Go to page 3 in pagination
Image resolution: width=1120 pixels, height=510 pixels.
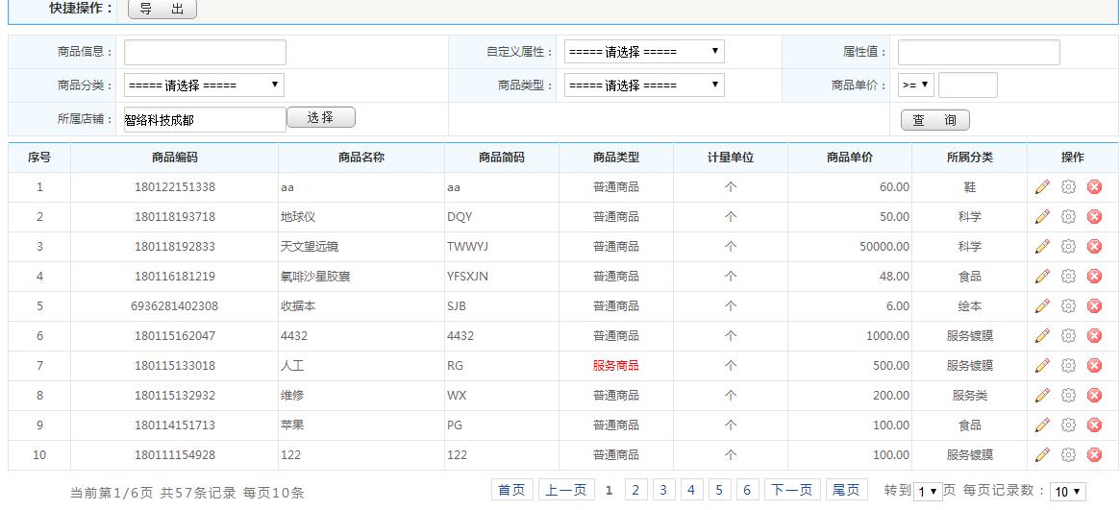[x=663, y=491]
